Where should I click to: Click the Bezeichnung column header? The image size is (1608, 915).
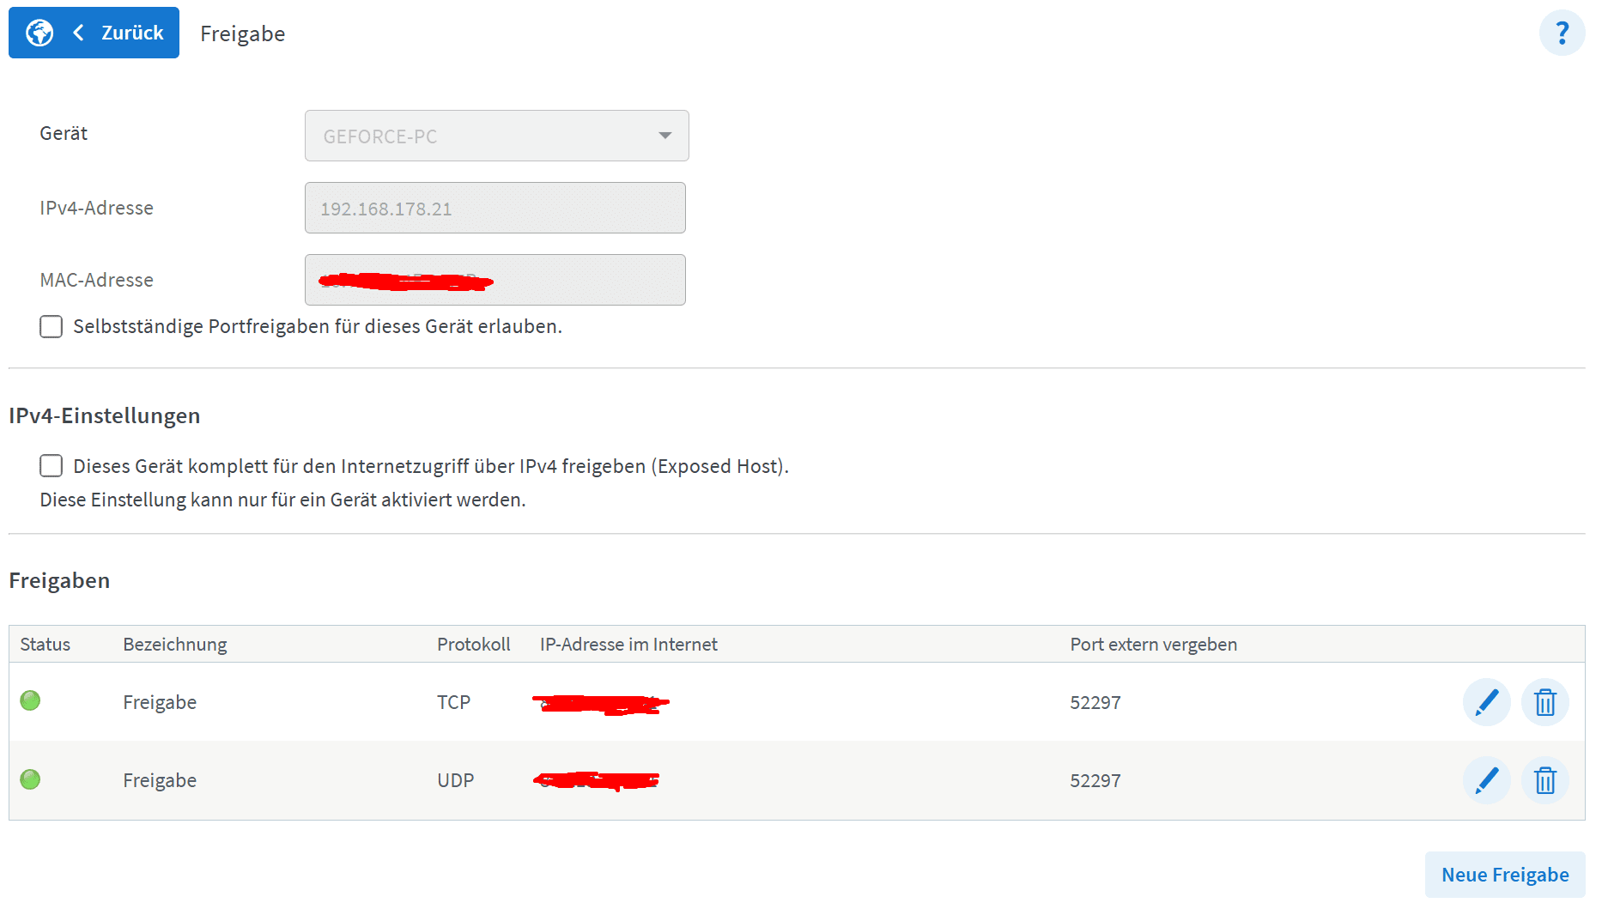tap(175, 645)
